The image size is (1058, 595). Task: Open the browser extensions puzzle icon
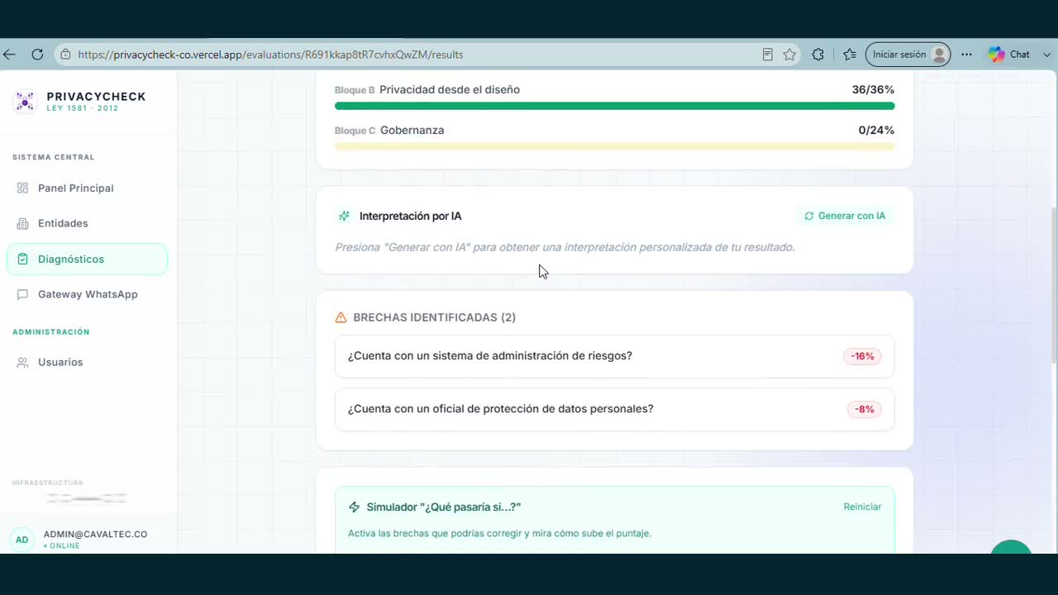818,55
